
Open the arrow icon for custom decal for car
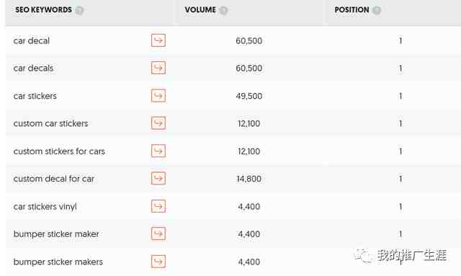(158, 178)
